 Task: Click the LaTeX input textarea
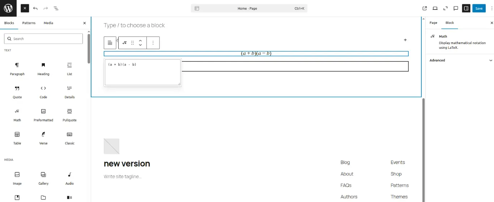point(142,73)
